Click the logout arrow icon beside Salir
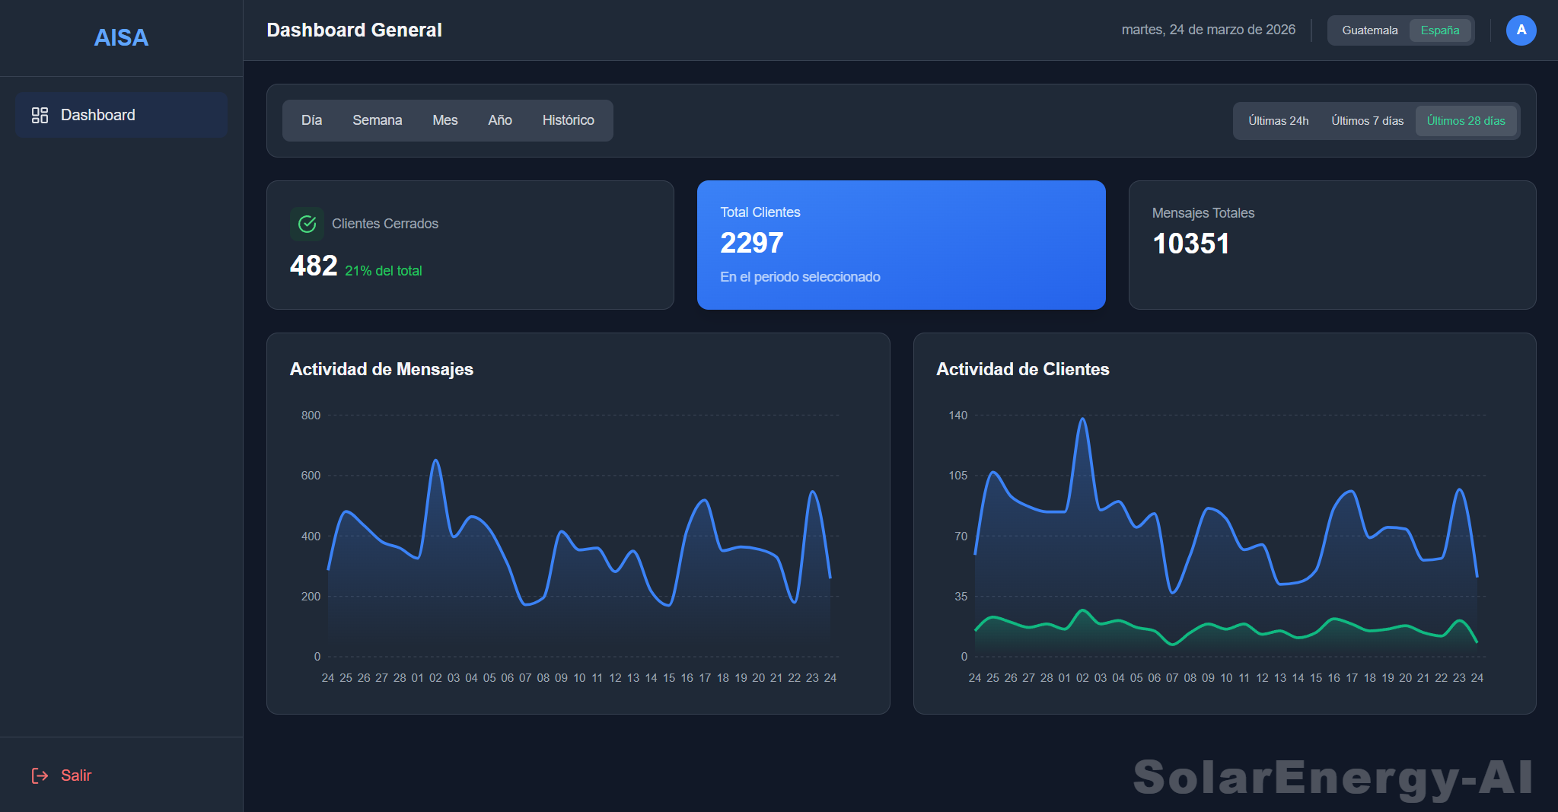This screenshot has height=812, width=1558. tap(40, 775)
